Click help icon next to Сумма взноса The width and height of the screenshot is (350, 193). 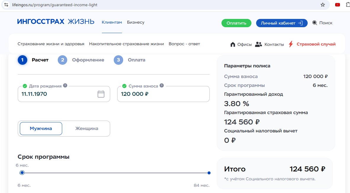pyautogui.click(x=162, y=86)
